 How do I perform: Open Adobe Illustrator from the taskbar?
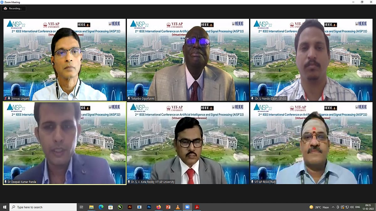pos(130,207)
